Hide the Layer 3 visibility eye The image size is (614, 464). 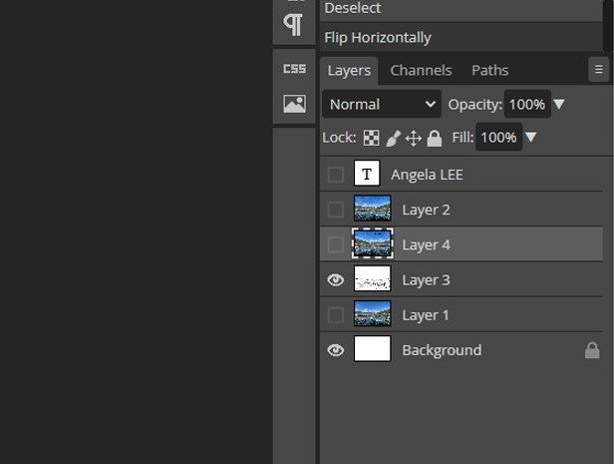(336, 280)
